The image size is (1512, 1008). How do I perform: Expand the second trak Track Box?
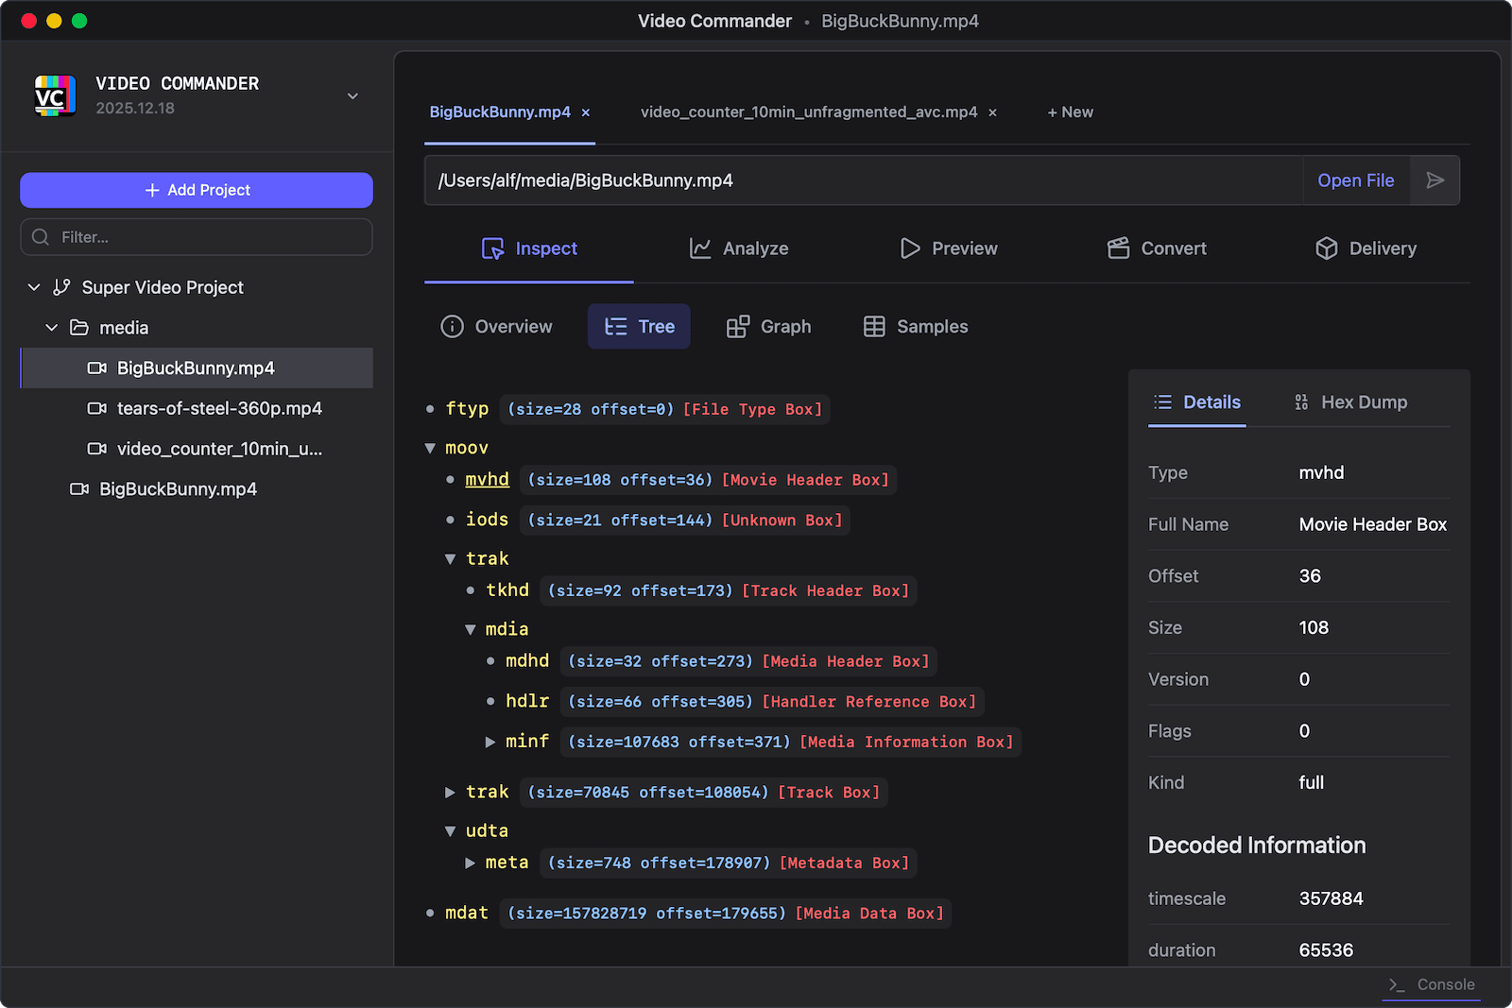coord(451,792)
